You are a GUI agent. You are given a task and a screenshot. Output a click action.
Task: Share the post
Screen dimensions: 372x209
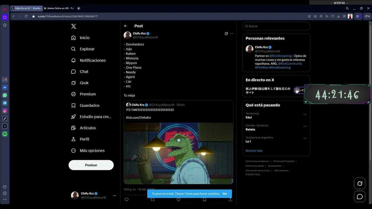coord(230,200)
